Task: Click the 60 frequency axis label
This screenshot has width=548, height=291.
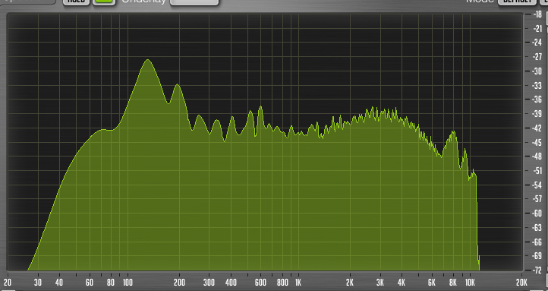Action: click(90, 282)
